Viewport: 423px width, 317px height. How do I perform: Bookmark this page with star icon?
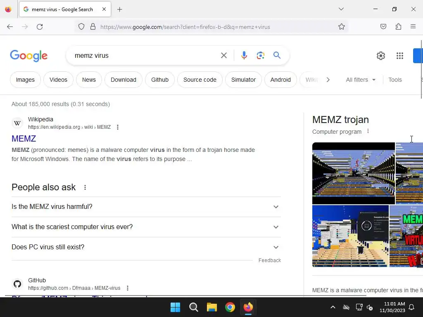click(x=342, y=27)
